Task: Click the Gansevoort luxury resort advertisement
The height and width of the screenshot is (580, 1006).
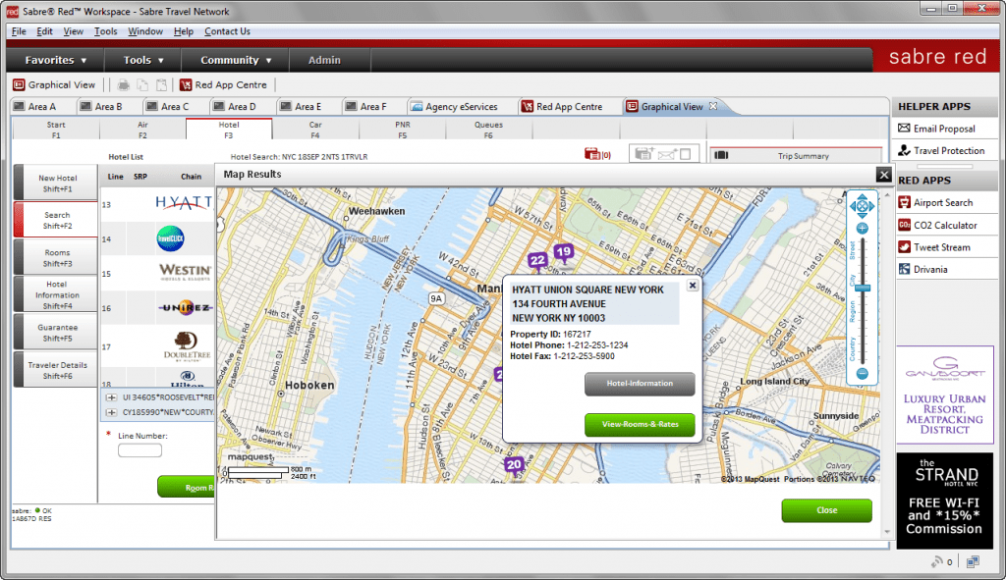Action: (944, 395)
